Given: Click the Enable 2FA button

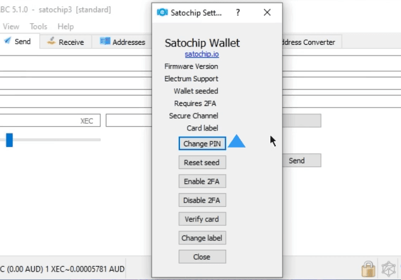Looking at the screenshot, I should (x=201, y=182).
